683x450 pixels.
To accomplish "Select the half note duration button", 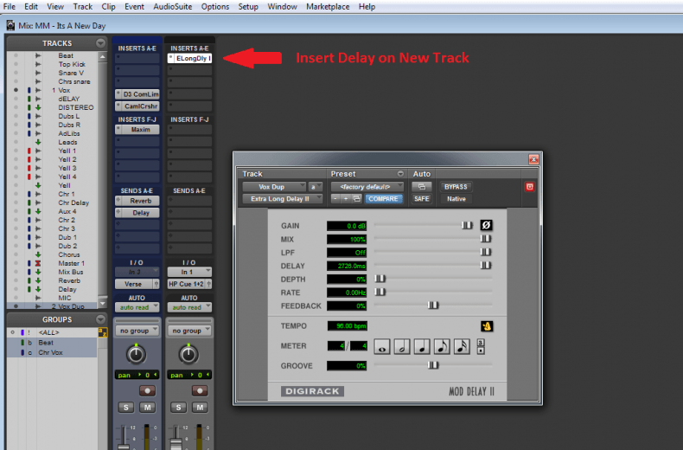I will [402, 346].
